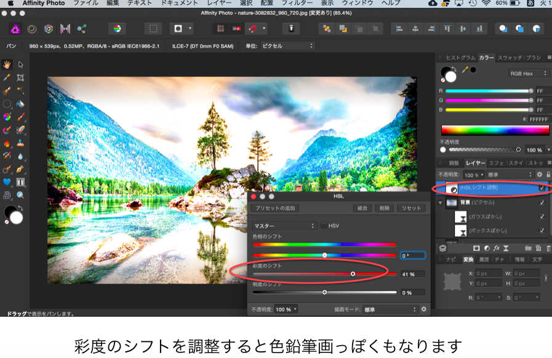Select the hand (pan) view tool
This screenshot has width=552, height=358.
click(x=7, y=65)
